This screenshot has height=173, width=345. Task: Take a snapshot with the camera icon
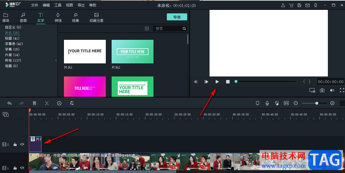(x=322, y=90)
